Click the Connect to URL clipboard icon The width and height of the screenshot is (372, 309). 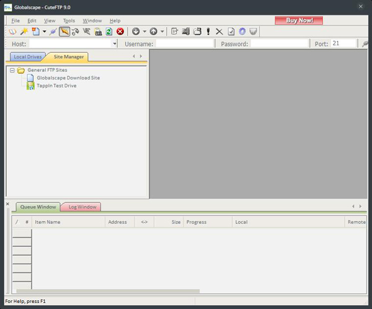tap(98, 32)
